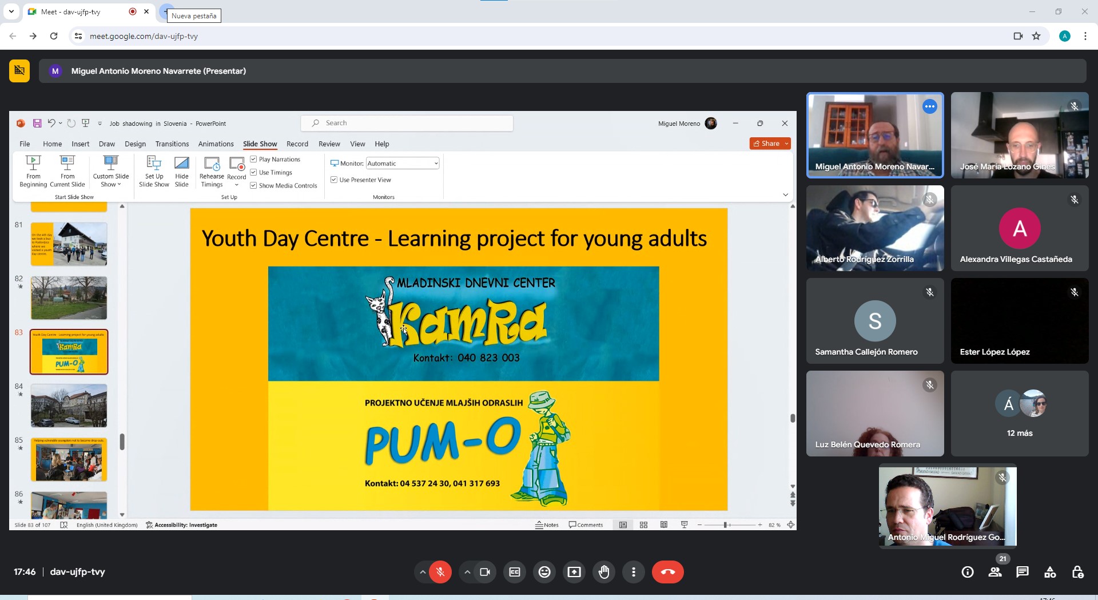1098x600 pixels.
Task: Open options on Miguel Antonio's video tile
Action: [930, 106]
